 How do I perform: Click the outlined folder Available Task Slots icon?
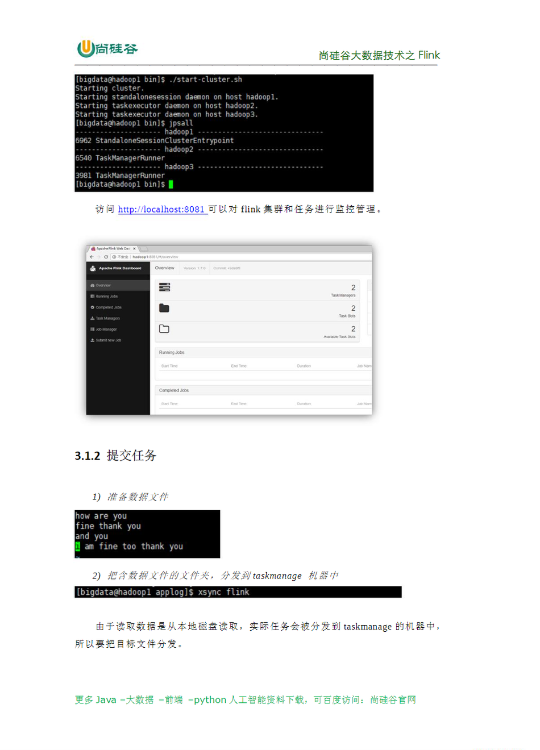pyautogui.click(x=164, y=329)
